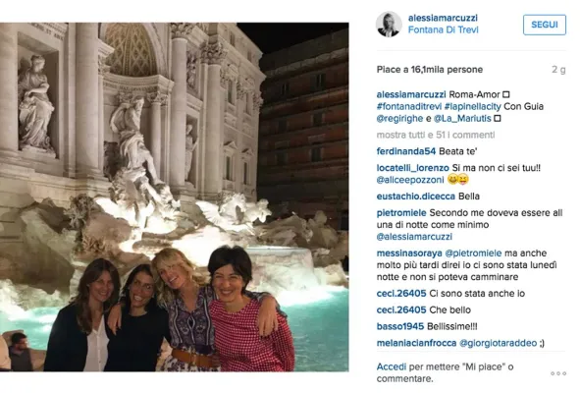
Task: Click the @giorgiotaraddeo mention
Action: click(498, 343)
